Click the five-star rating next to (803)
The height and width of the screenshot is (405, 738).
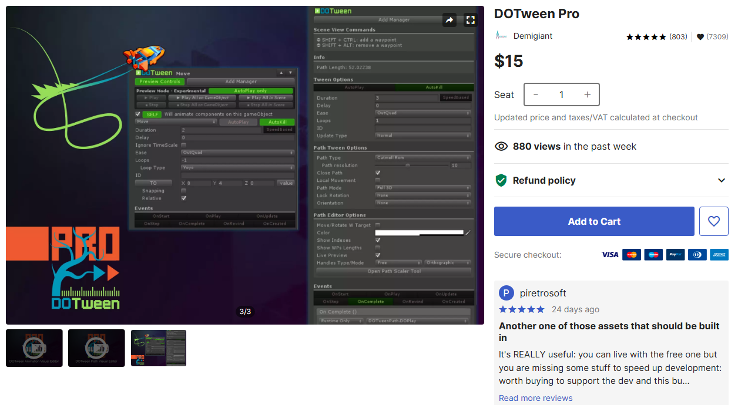(646, 37)
